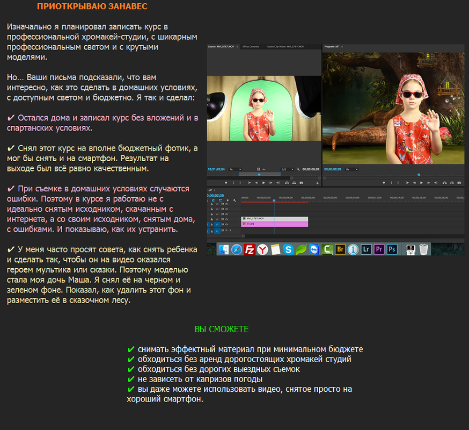
Task: Select the MVI_0767.MOV clip in the timeline
Action: pos(274,219)
